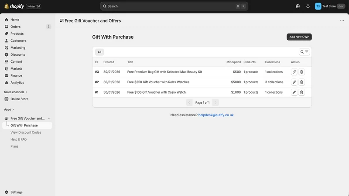The height and width of the screenshot is (196, 349).
Task: Open Plans submenu item
Action: coord(14,146)
